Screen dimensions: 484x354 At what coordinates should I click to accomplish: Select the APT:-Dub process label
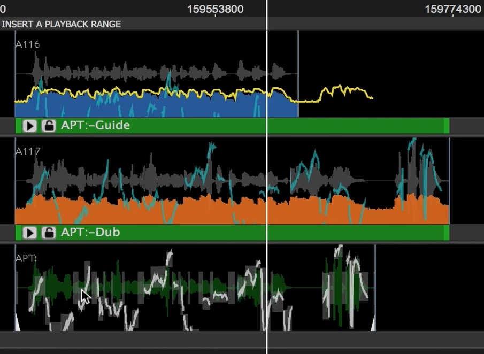[x=90, y=233]
